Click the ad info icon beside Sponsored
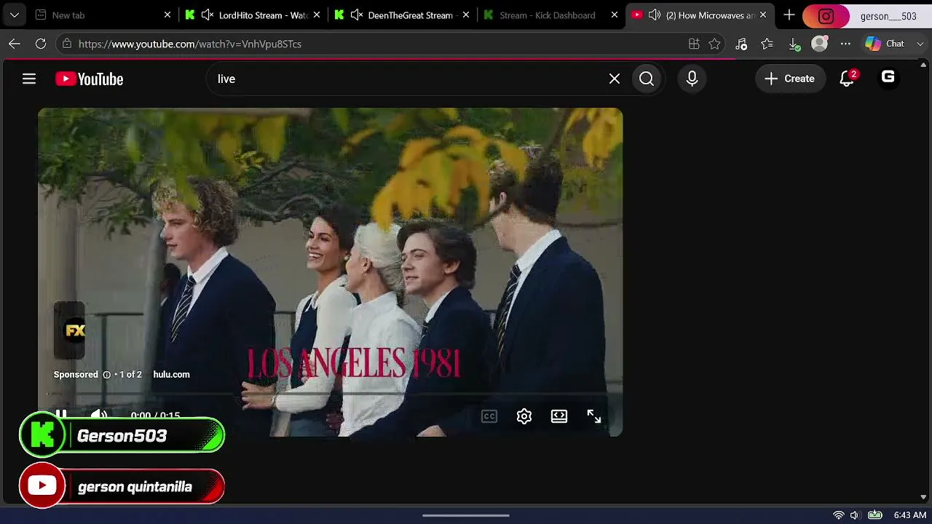932x524 pixels. pos(106,375)
